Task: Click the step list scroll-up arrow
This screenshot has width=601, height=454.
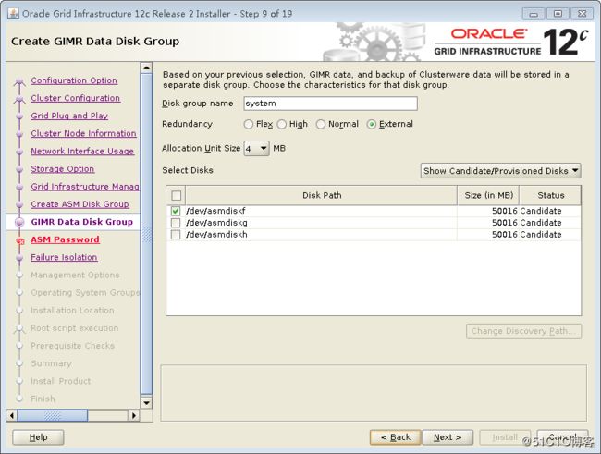Action: (x=146, y=67)
